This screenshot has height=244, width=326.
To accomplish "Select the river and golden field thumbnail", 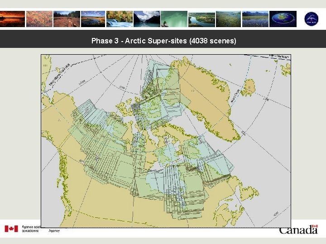I will coord(93,19).
